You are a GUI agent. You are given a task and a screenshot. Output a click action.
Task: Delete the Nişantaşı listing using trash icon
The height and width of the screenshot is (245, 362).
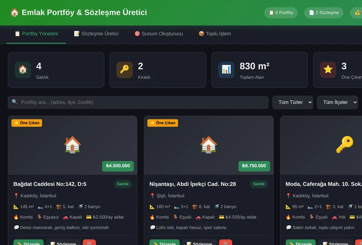point(226,243)
